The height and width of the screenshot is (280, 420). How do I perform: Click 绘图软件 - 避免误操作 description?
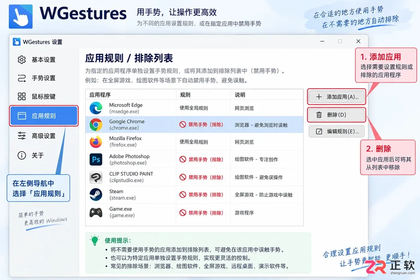point(259,177)
